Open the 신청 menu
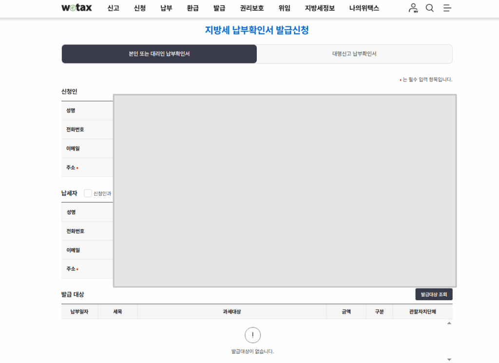The image size is (499, 363). point(140,8)
